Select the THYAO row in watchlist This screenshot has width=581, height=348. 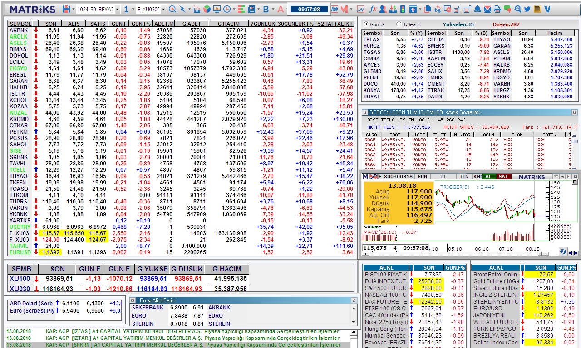(x=181, y=176)
